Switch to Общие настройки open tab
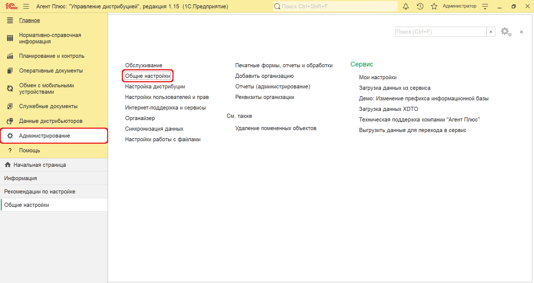The width and height of the screenshot is (534, 283). pos(54,205)
